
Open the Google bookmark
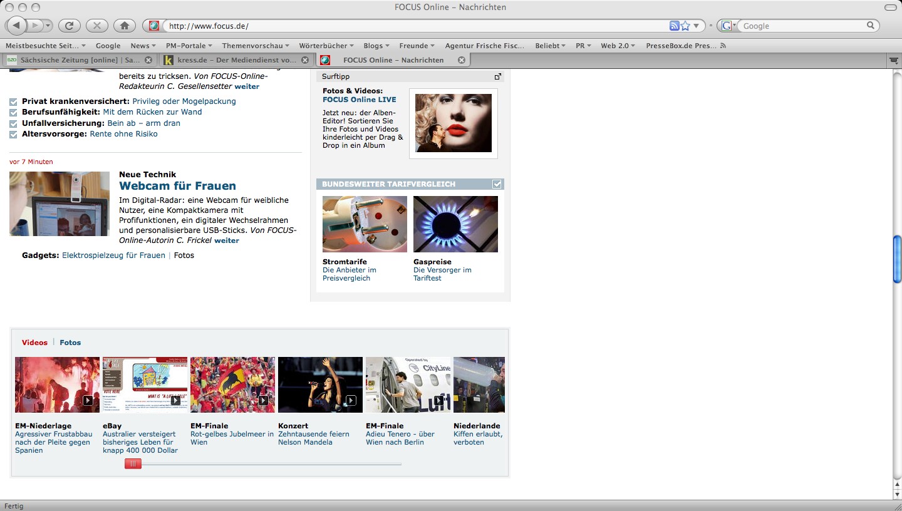click(x=108, y=46)
